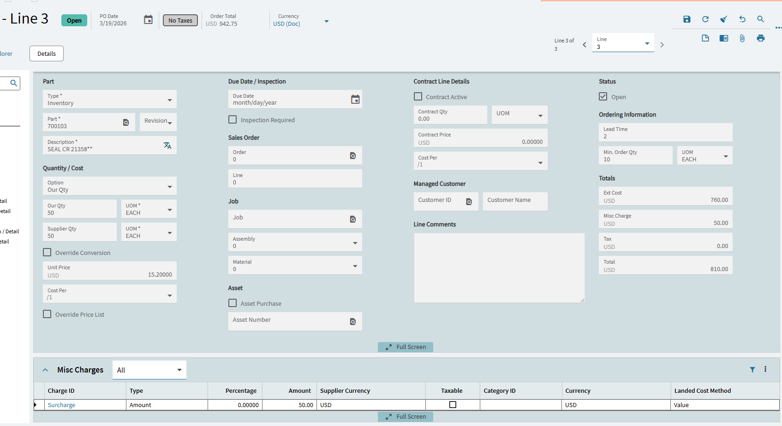Click the Open status badge
This screenshot has width=782, height=426.
click(74, 20)
